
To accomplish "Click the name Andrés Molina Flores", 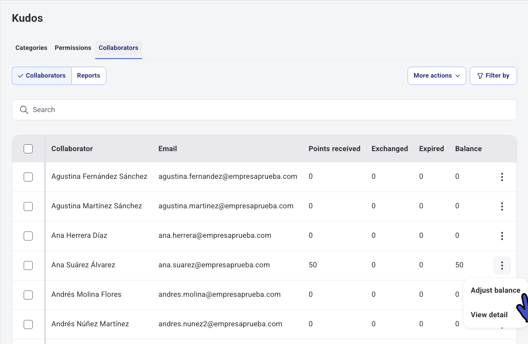I will pos(86,294).
